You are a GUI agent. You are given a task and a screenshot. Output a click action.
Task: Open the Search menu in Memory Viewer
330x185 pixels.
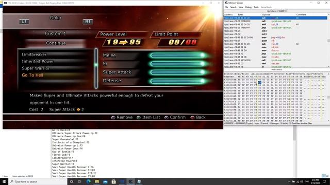point(233,7)
